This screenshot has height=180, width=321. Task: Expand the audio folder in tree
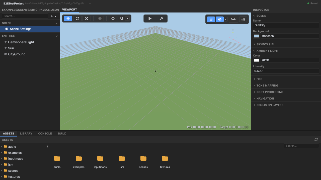point(2,147)
